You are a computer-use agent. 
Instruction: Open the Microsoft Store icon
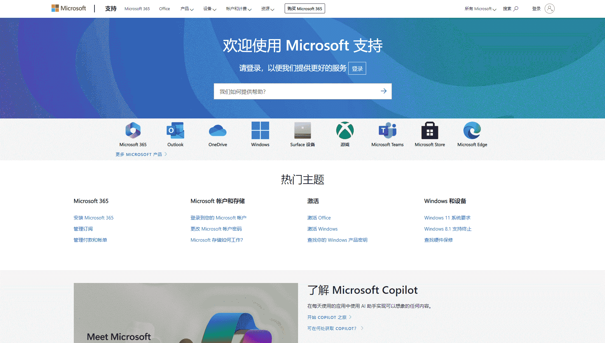pyautogui.click(x=430, y=131)
